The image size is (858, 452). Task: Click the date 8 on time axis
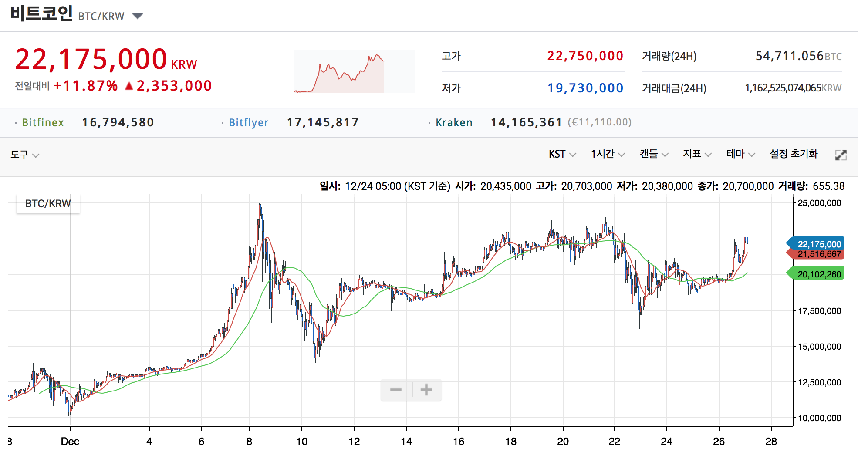[x=249, y=442]
